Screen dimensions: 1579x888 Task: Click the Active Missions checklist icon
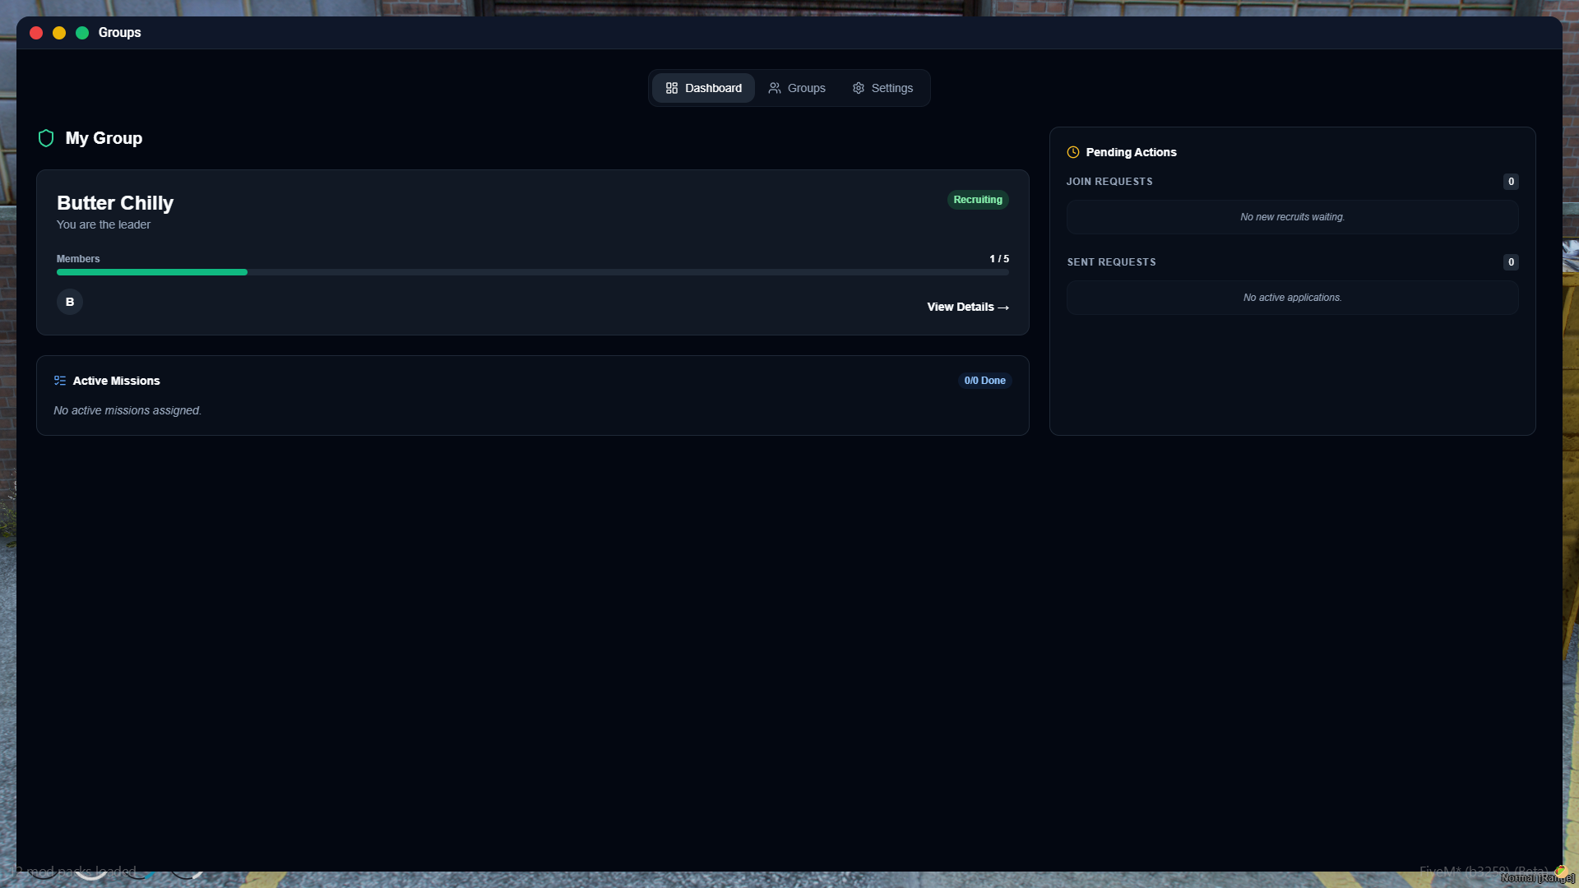click(x=60, y=381)
